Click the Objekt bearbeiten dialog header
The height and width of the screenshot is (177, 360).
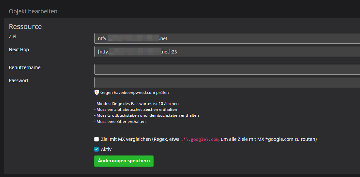coord(33,11)
